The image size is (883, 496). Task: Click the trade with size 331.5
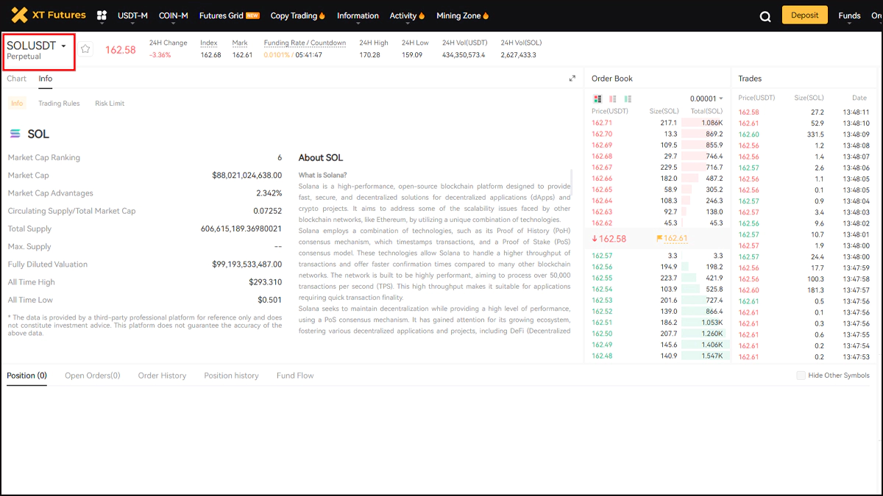[804, 134]
